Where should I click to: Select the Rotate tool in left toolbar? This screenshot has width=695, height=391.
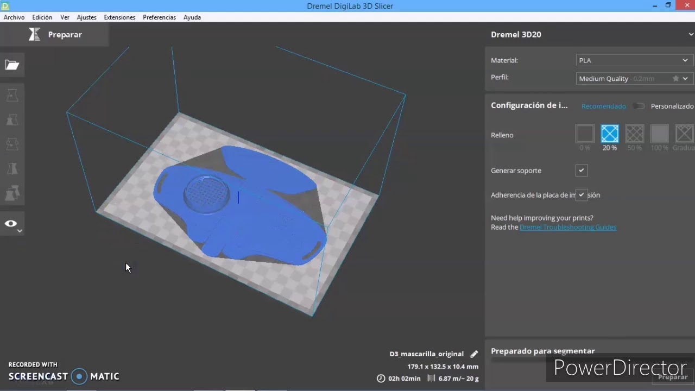(12, 144)
